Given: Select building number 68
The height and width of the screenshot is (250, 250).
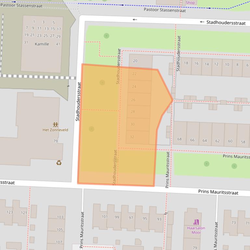Looking at the screenshot, I should pos(179,139).
